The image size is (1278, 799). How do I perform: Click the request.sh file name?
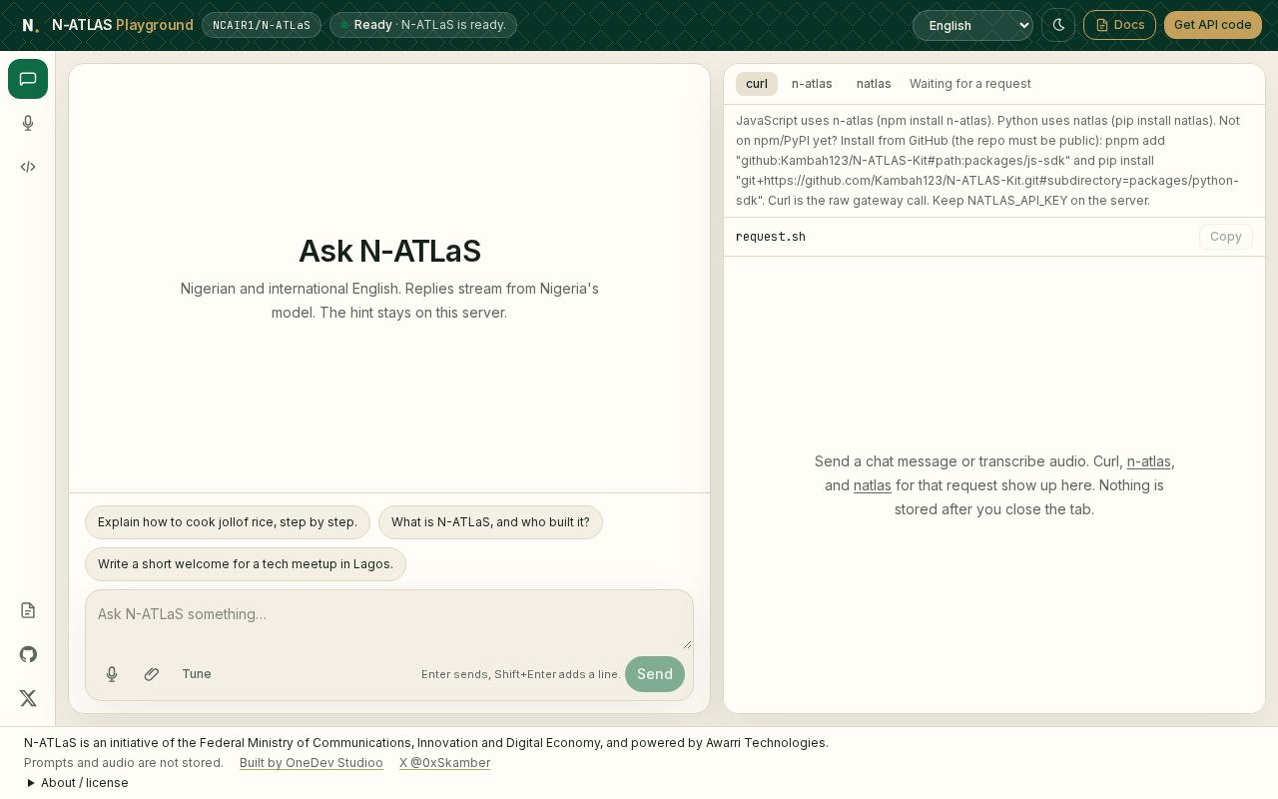coord(771,237)
